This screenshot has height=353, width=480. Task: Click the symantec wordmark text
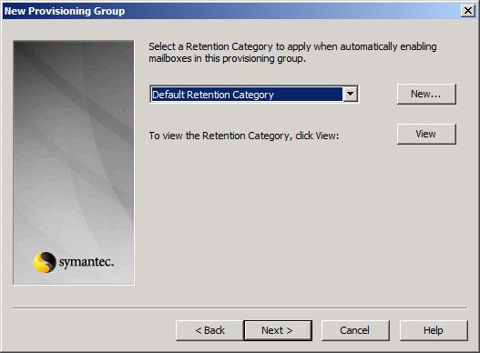(x=87, y=262)
